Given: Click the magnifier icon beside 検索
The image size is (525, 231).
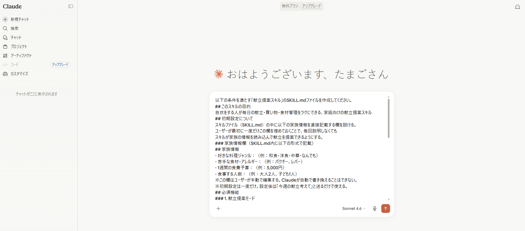Looking at the screenshot, I should click(5, 29).
